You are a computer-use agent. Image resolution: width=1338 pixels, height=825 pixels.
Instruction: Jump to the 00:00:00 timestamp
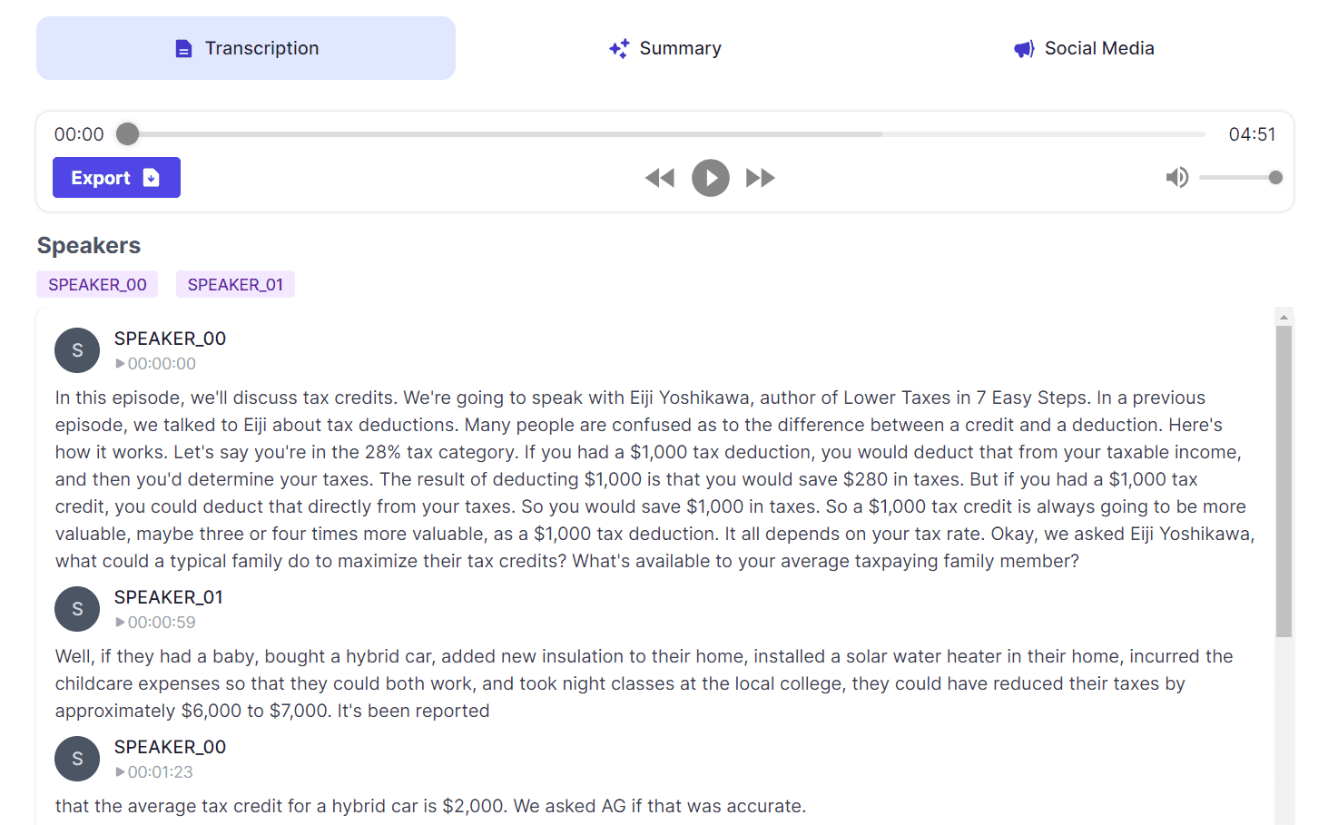coord(156,364)
